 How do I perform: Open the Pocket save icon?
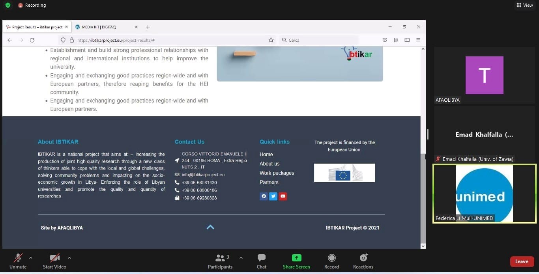(385, 40)
